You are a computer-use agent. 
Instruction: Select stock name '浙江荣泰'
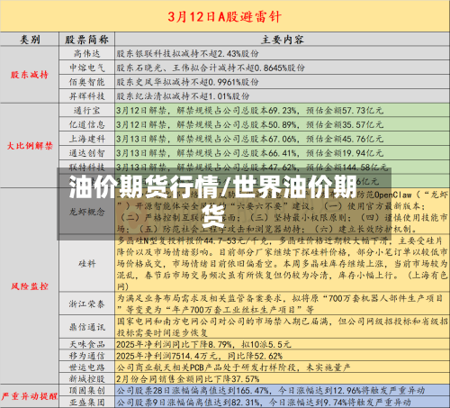(x=86, y=304)
